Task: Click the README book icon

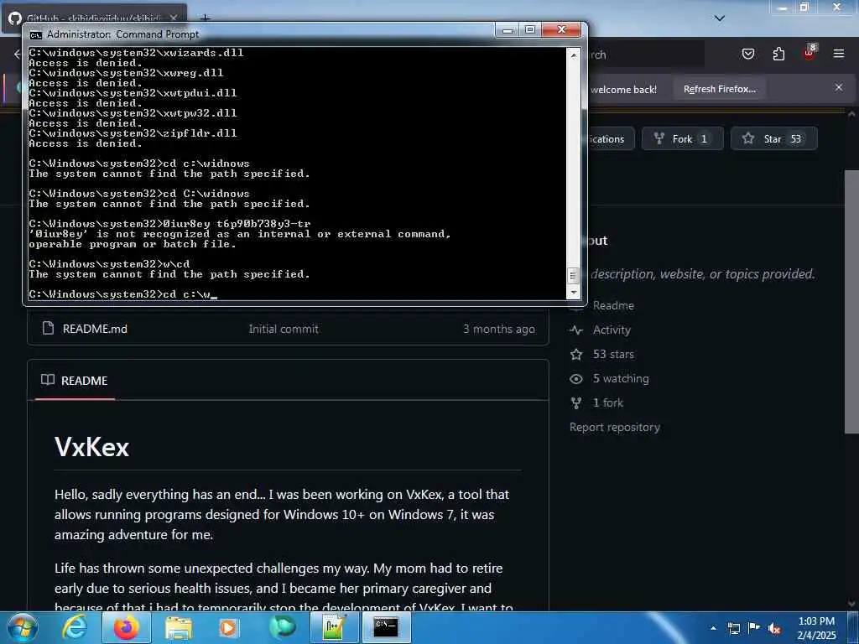Action: [48, 380]
